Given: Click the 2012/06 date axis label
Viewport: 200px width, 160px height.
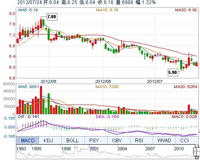Looking at the screenshot, I should 103,81.
